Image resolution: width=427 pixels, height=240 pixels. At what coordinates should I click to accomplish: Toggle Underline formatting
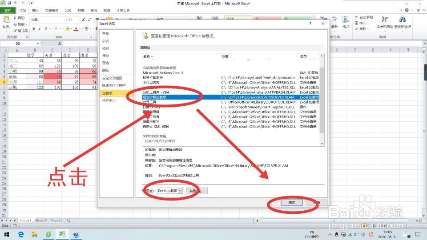point(45,28)
